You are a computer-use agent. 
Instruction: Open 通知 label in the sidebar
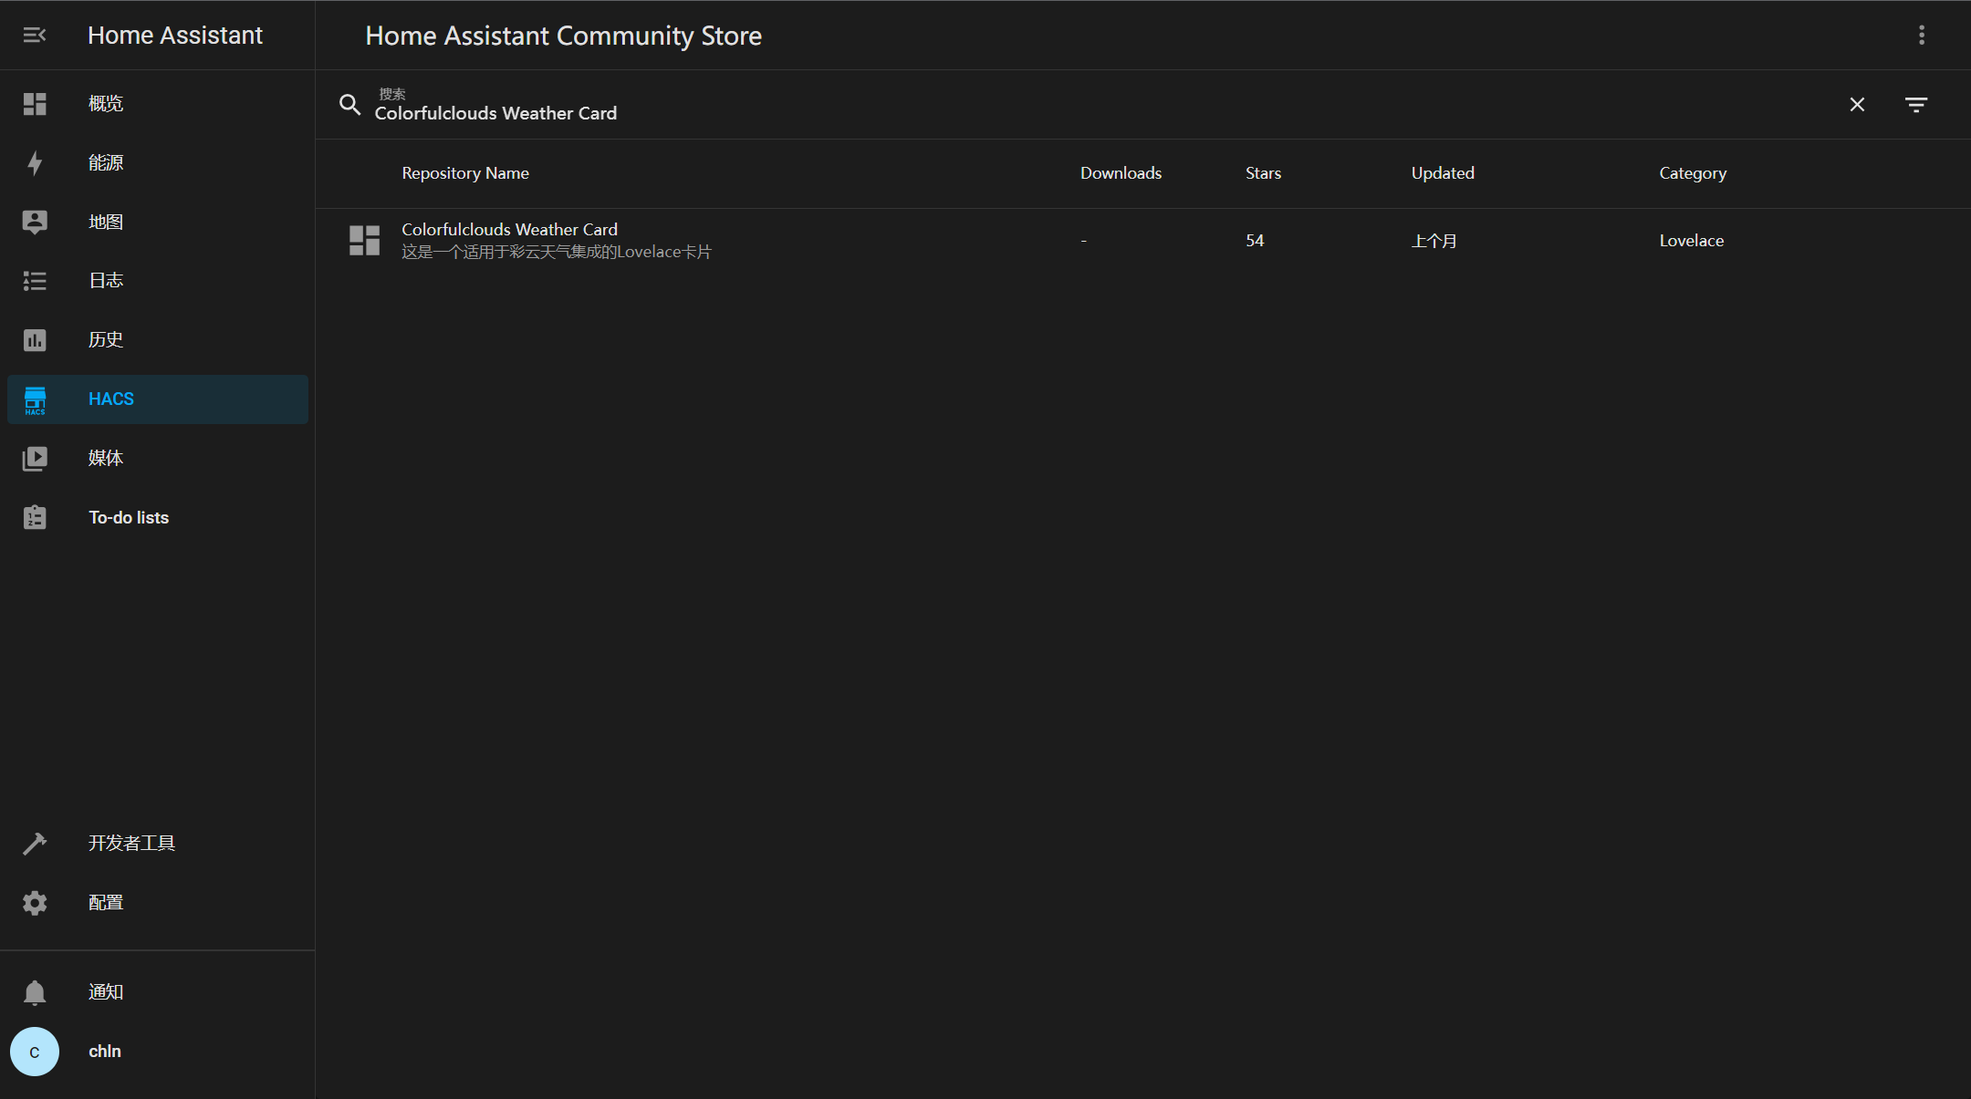(106, 991)
